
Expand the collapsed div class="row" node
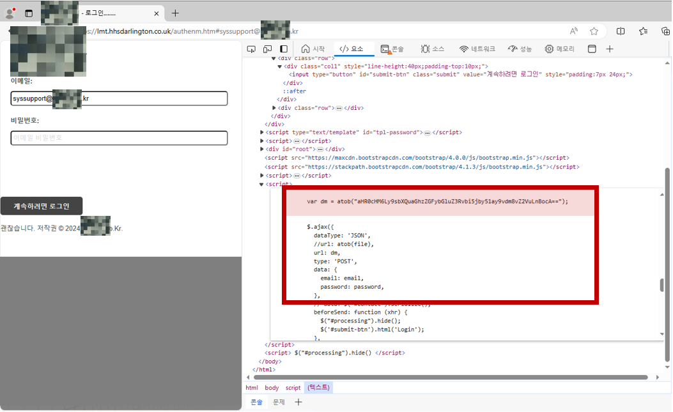point(274,108)
